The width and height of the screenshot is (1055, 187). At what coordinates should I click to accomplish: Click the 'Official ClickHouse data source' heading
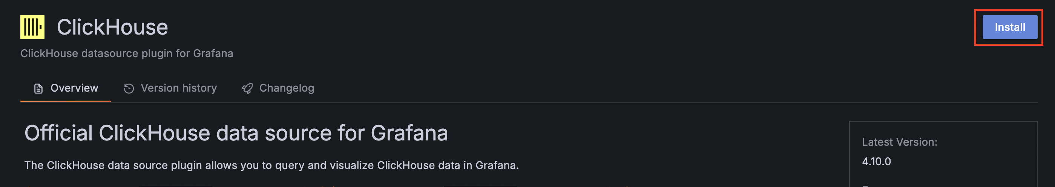[236, 133]
